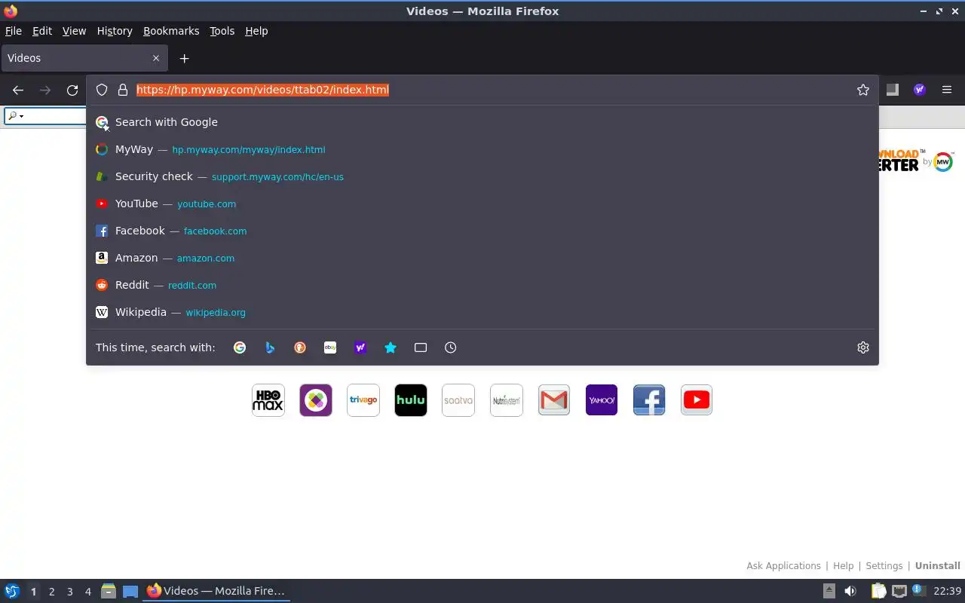Click the highlighted URL in the address bar

tap(262, 90)
